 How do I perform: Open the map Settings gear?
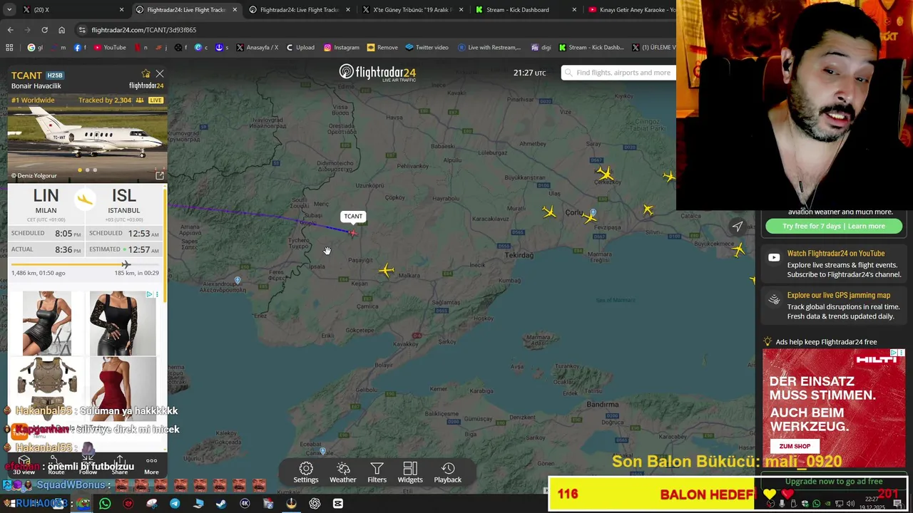click(306, 472)
